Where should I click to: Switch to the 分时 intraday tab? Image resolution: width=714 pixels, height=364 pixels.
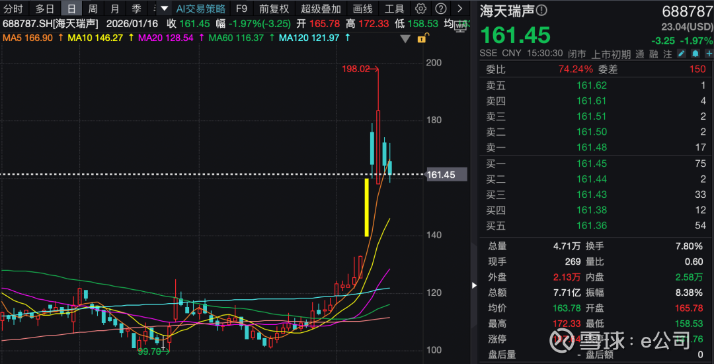[13, 9]
